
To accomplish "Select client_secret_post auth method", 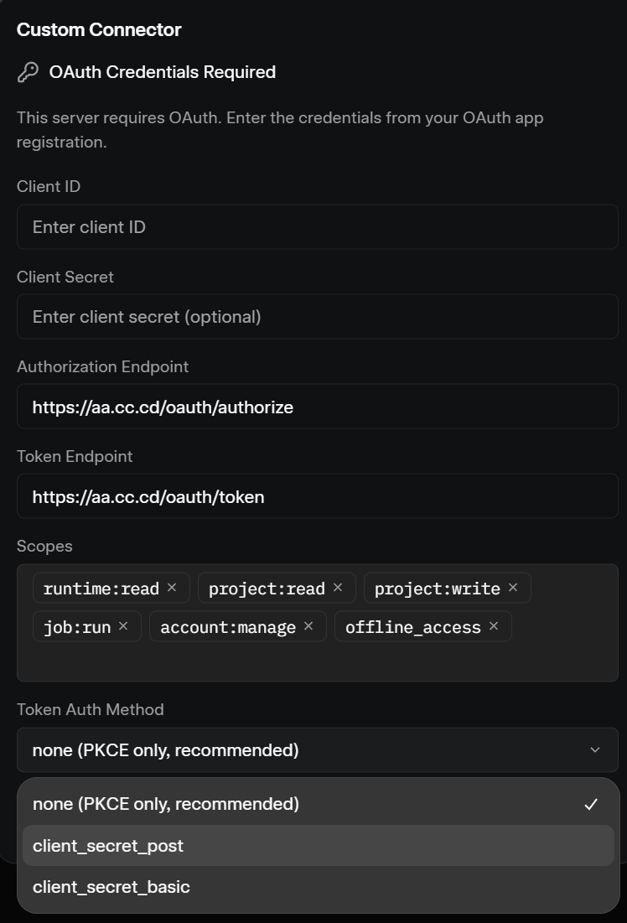I will (x=318, y=845).
